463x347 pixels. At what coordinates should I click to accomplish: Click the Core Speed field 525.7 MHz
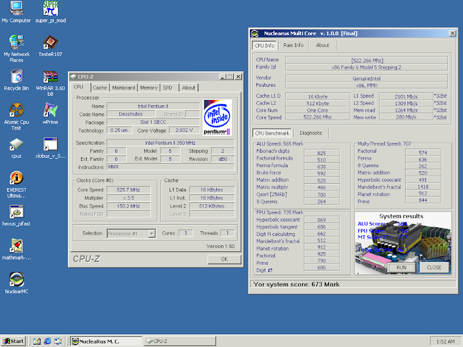(128, 190)
